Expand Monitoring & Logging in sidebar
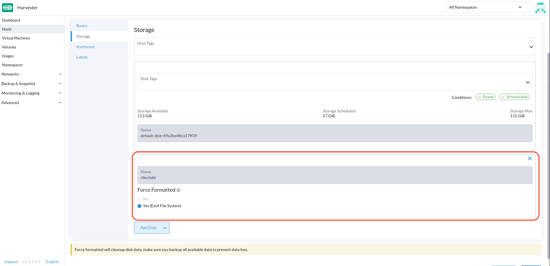 pos(60,93)
